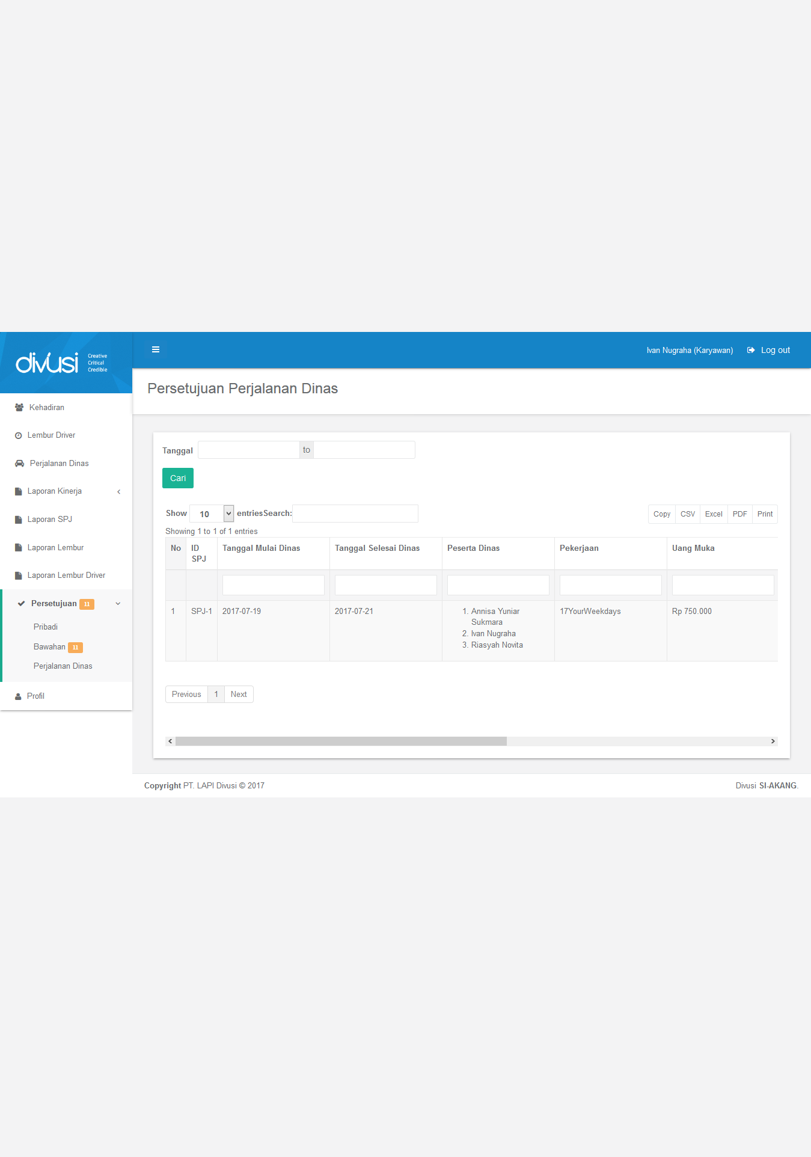
Task: Click the clock icon for Lembur Driver
Action: pyautogui.click(x=19, y=435)
